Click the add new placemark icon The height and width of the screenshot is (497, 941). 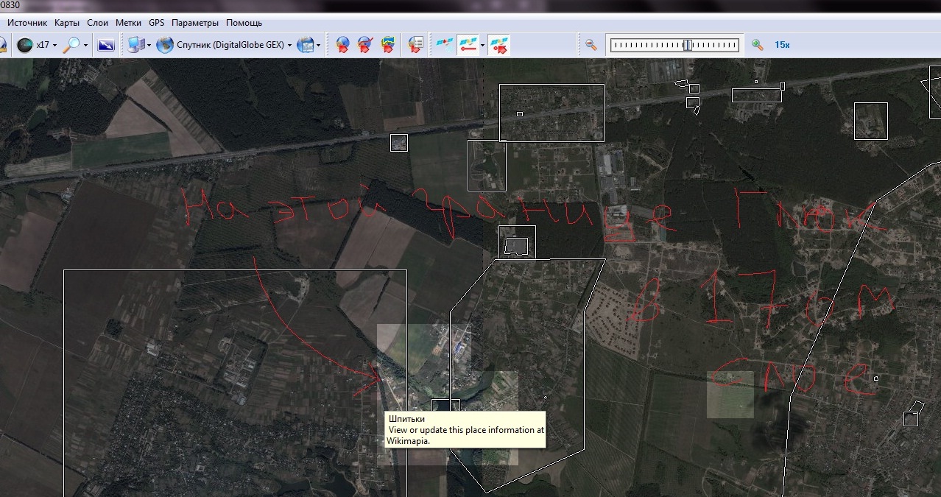[342, 45]
